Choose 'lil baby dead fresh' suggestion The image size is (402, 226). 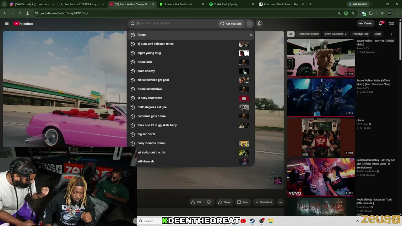point(191,98)
